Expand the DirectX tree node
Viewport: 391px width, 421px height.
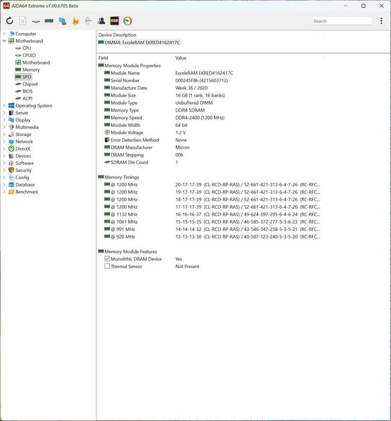4,149
